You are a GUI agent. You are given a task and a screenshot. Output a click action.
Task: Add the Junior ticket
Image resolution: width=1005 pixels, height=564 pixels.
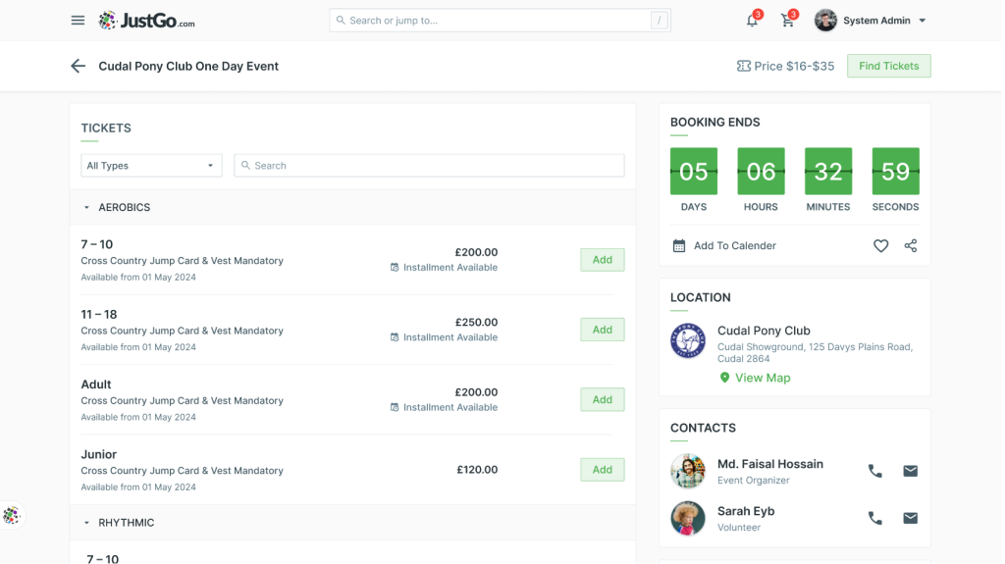point(602,470)
